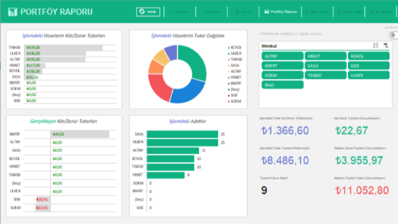Click the ALTNY ₺333,30 profit bar

(55, 59)
